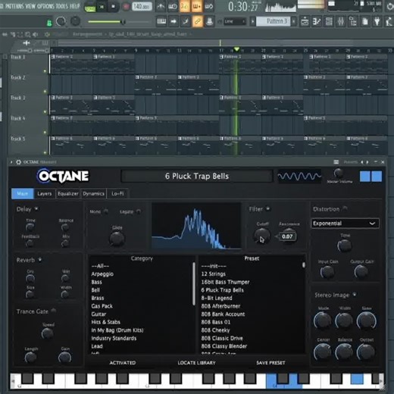This screenshot has height=394, width=394.
Task: Open the TOOLS menu
Action: [63, 6]
